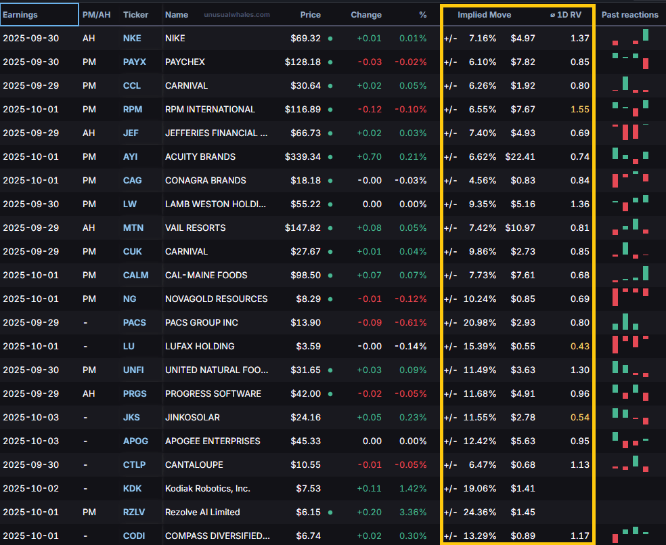Open the CTLP ticker link
The image size is (666, 545).
[134, 465]
